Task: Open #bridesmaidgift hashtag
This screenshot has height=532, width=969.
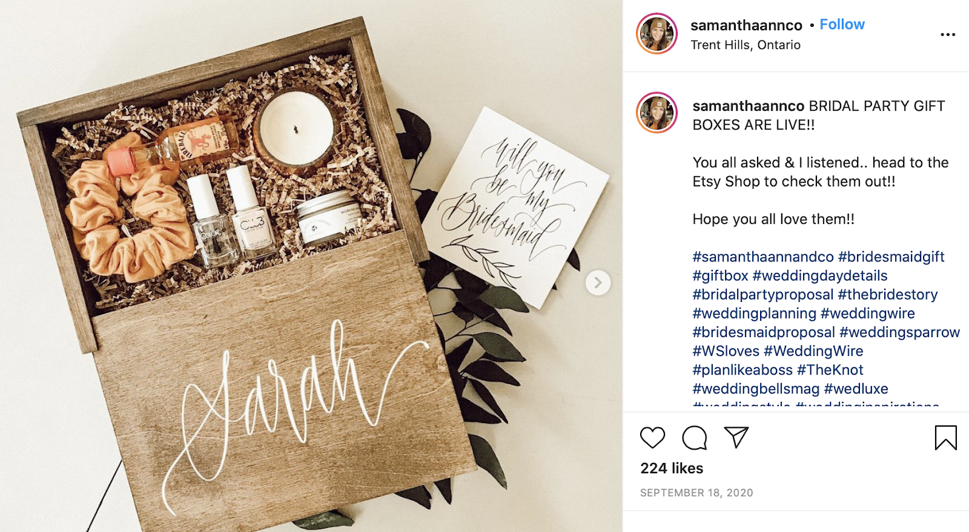Action: (x=891, y=257)
